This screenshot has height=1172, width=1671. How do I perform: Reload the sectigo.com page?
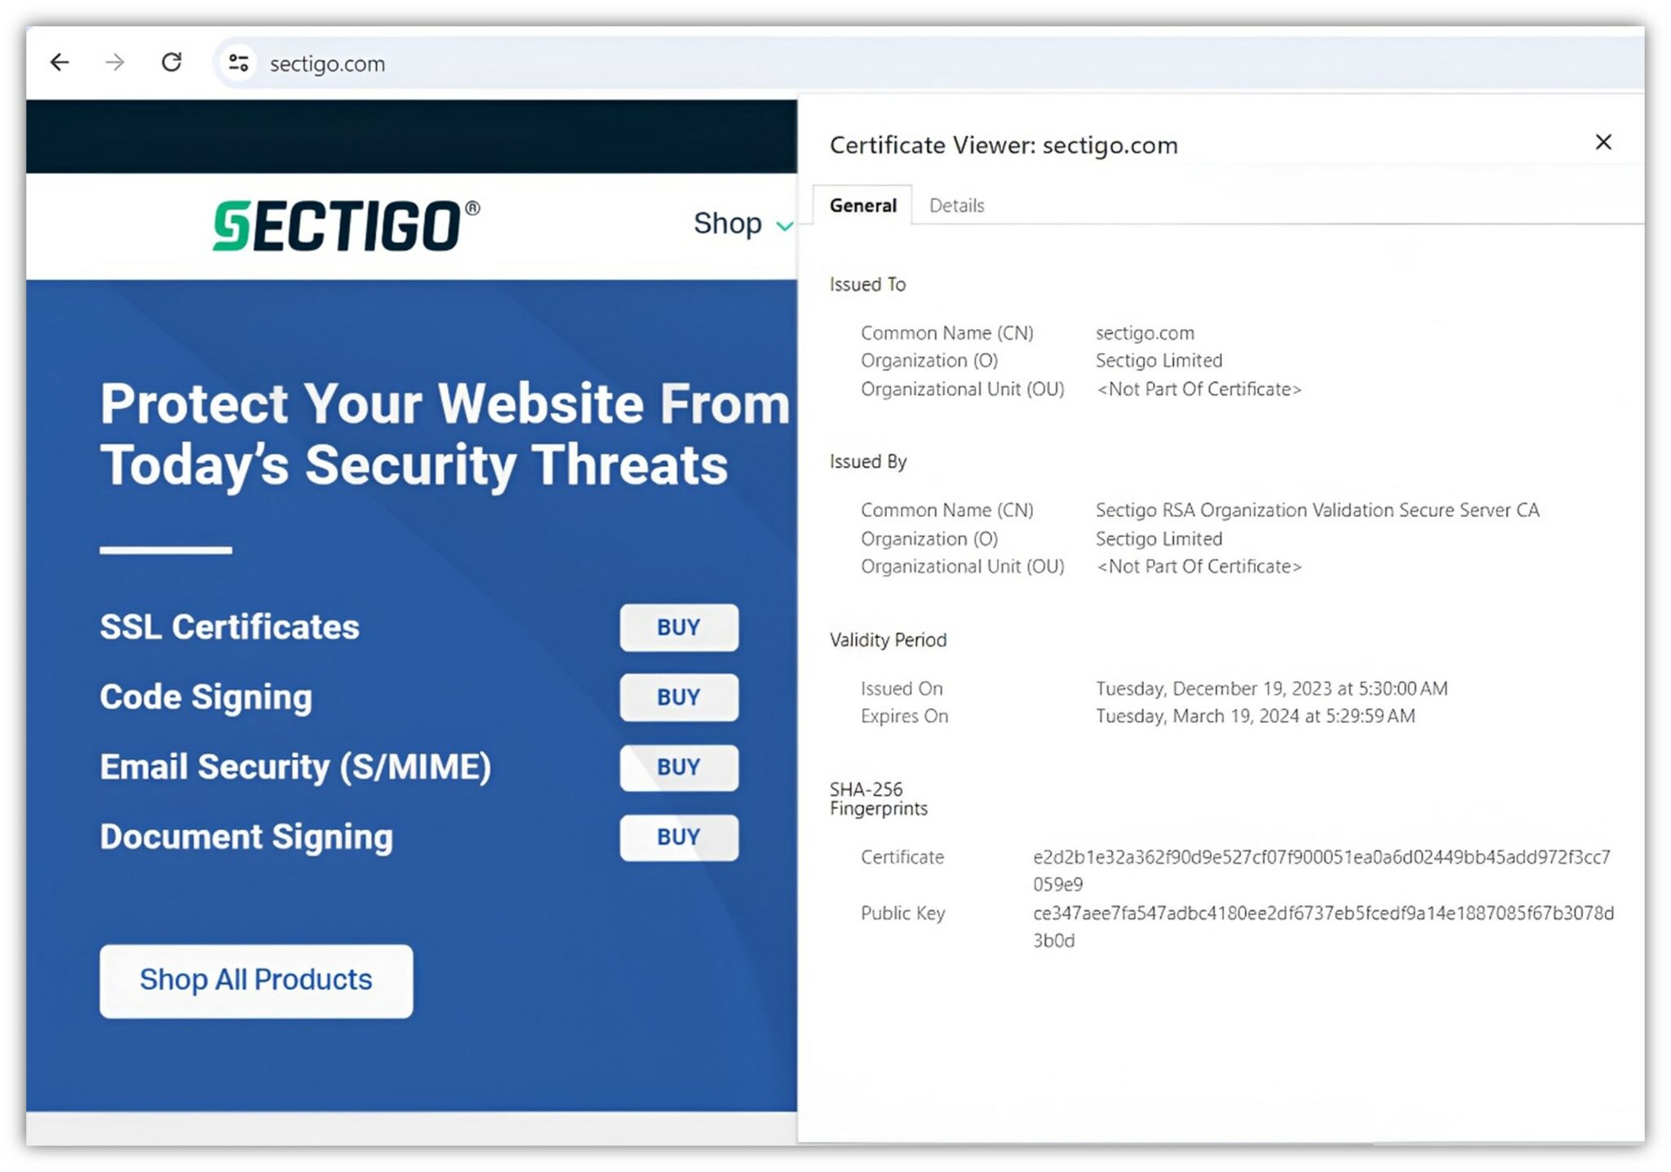pos(171,63)
